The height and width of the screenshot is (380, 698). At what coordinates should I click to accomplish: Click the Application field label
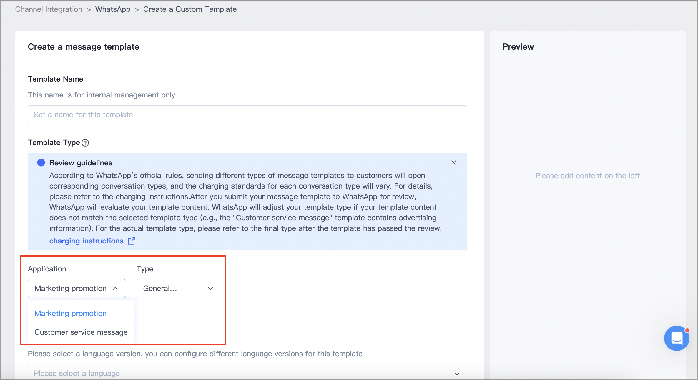47,269
